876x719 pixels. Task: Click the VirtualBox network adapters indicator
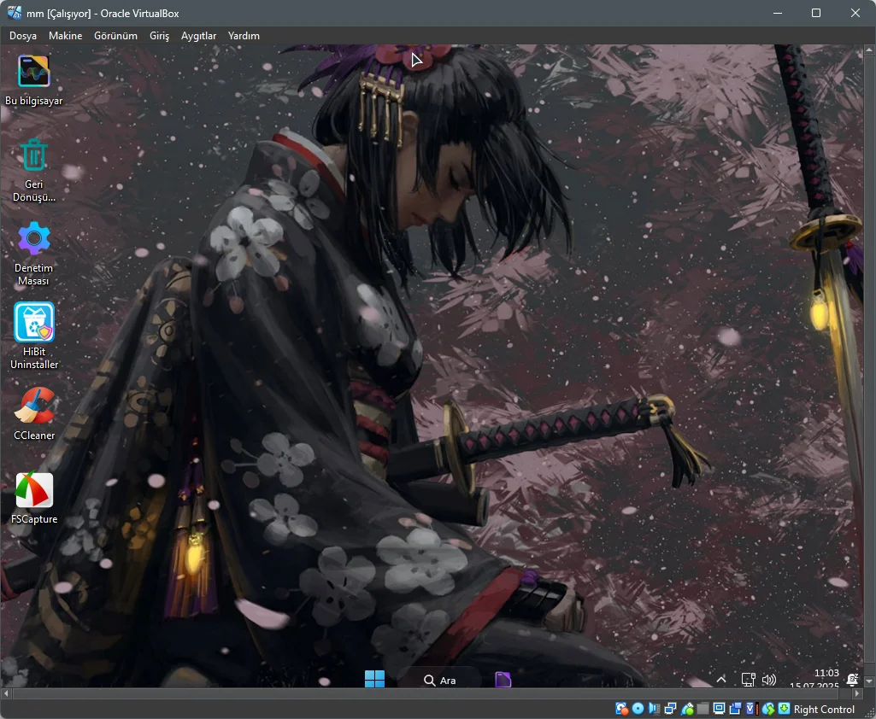(670, 709)
